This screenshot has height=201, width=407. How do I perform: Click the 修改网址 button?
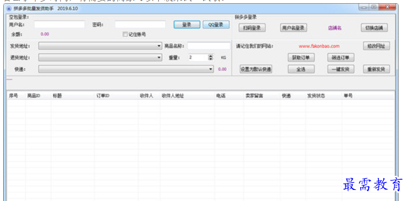point(376,46)
